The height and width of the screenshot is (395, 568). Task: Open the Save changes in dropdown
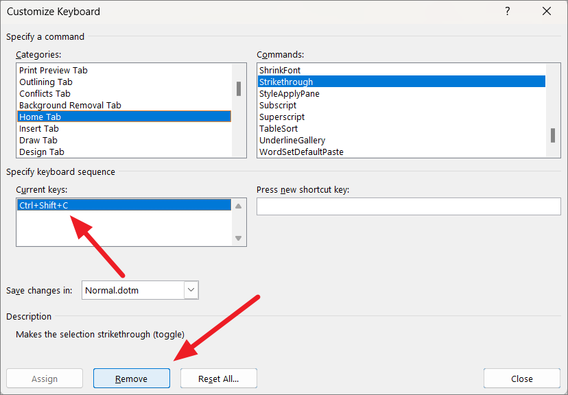click(x=191, y=290)
